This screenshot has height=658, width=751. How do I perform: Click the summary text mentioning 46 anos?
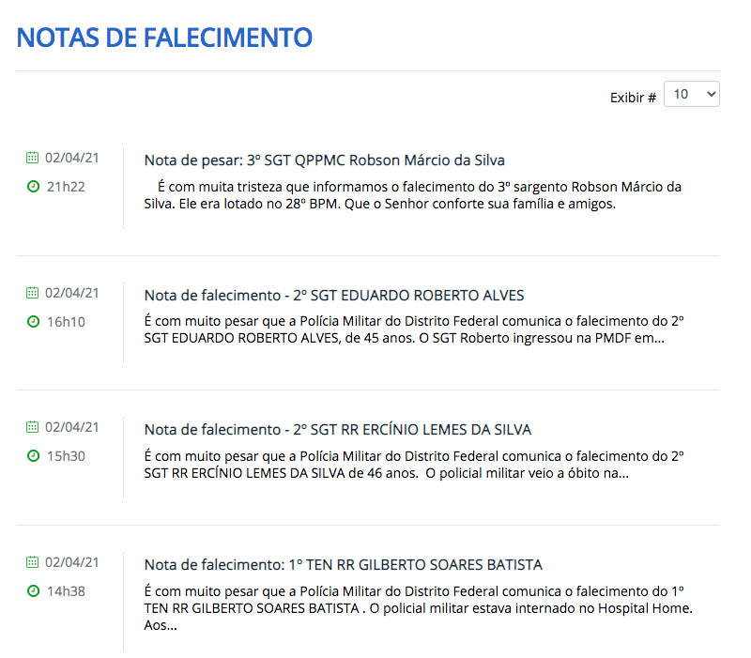[x=413, y=465]
